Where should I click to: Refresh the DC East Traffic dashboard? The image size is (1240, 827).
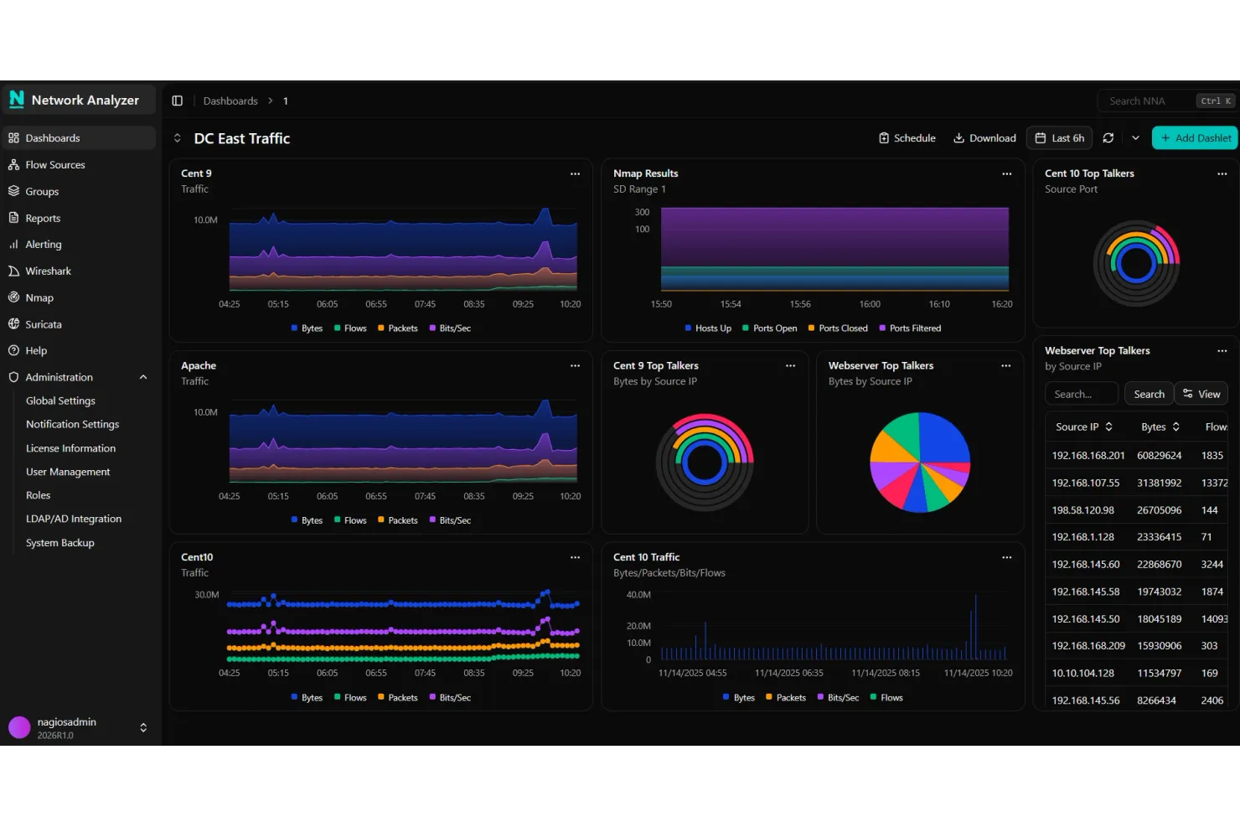coord(1108,137)
